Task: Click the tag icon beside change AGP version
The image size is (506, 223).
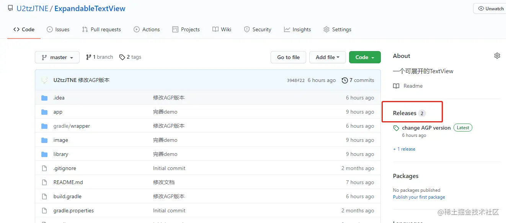Action: [x=396, y=128]
